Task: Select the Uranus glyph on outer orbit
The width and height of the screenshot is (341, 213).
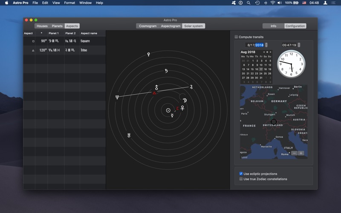Action: coord(129,135)
